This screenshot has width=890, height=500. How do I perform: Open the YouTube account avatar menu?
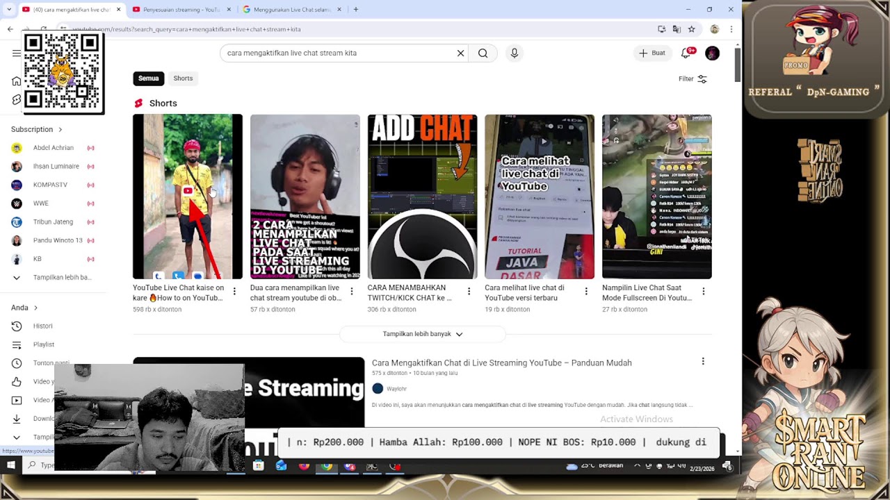712,53
